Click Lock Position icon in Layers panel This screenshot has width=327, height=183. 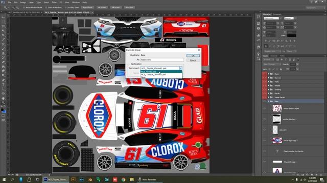[x=277, y=69]
